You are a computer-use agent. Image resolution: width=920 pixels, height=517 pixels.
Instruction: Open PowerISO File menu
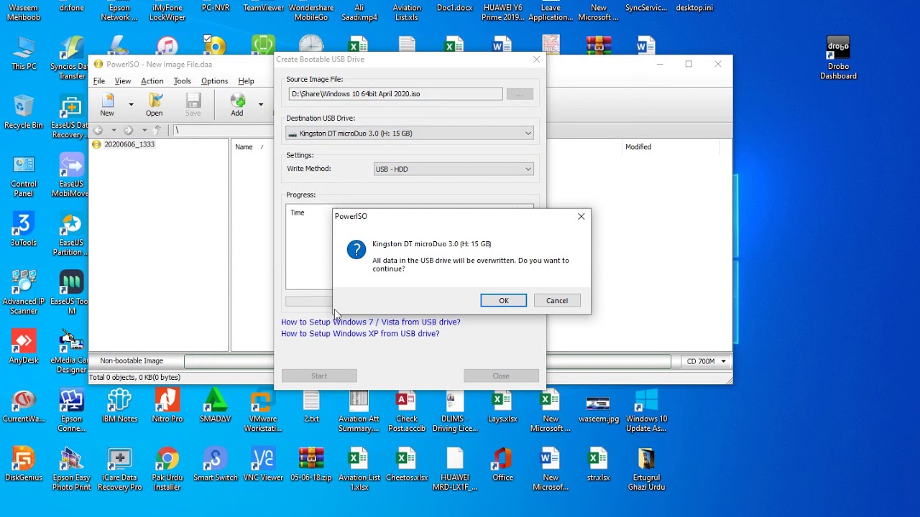pos(99,81)
